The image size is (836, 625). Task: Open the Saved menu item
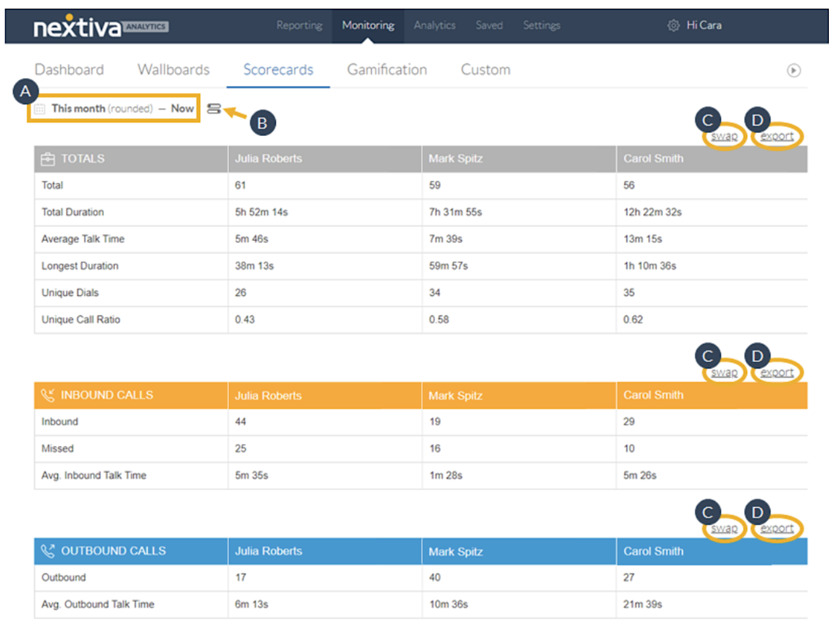(x=489, y=25)
